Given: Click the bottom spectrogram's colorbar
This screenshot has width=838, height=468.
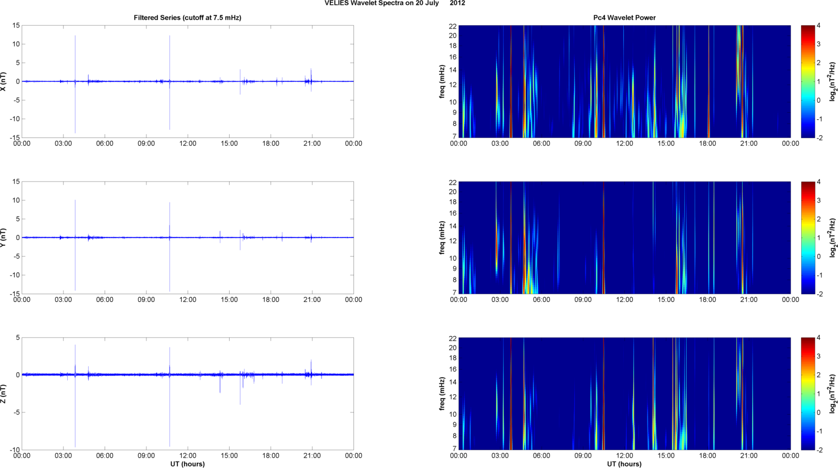Looking at the screenshot, I should coord(807,394).
